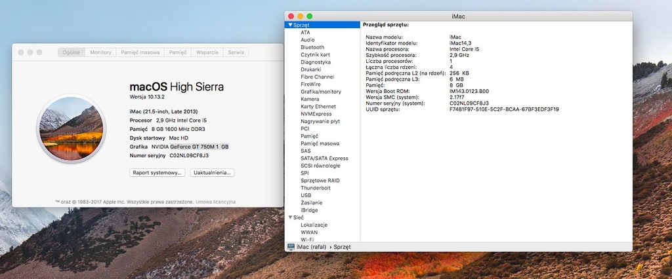Select Nagrywanie płyt in sidebar
672x279 pixels.
(x=320, y=121)
